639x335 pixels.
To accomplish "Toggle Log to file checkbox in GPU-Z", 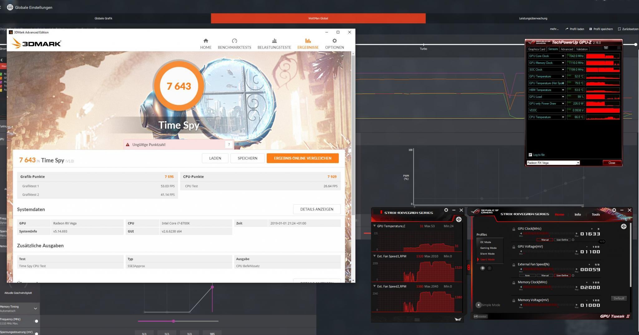I will [x=530, y=155].
